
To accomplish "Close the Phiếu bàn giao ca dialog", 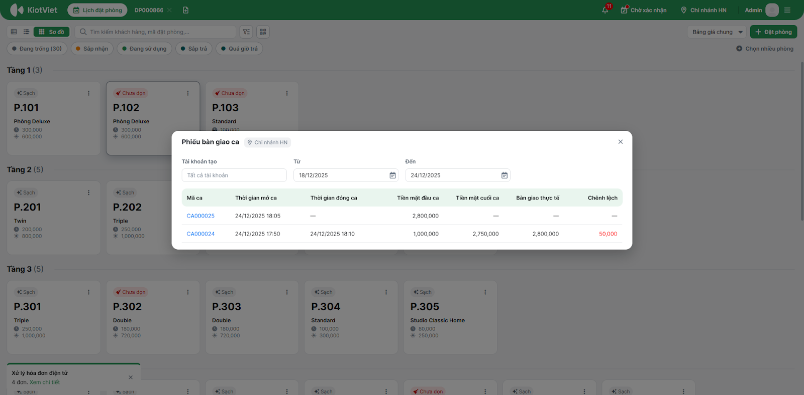I will pos(620,142).
